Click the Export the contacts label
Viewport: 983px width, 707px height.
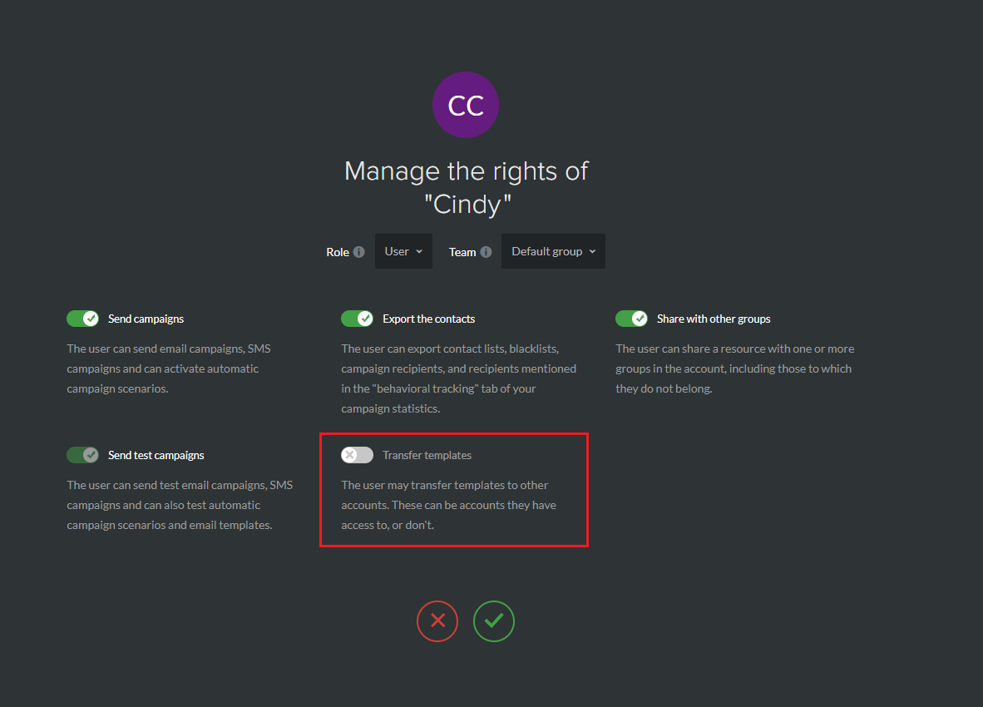[x=429, y=319]
